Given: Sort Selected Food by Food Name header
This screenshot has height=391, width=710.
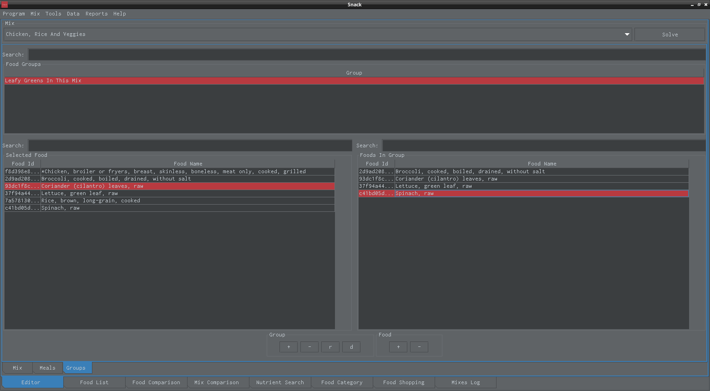Looking at the screenshot, I should (x=188, y=164).
